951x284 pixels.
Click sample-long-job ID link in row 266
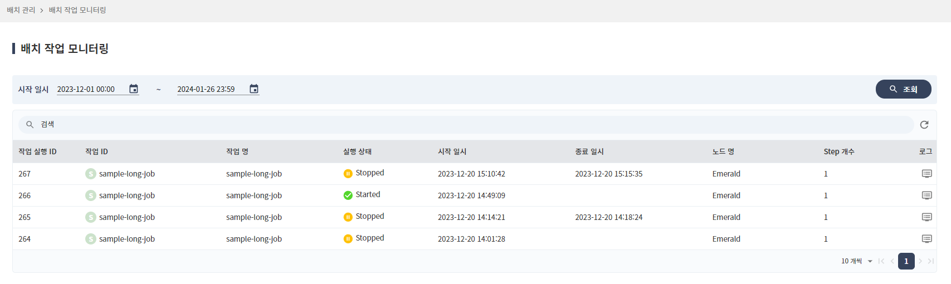click(126, 195)
